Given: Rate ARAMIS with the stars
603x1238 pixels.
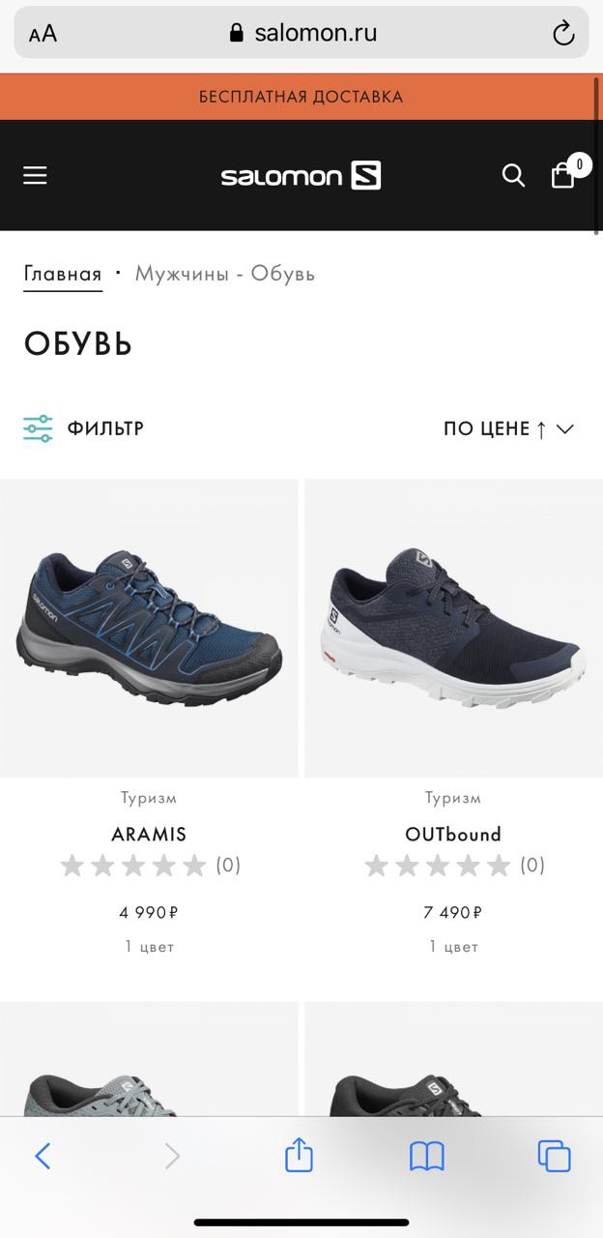Looking at the screenshot, I should click(x=133, y=866).
